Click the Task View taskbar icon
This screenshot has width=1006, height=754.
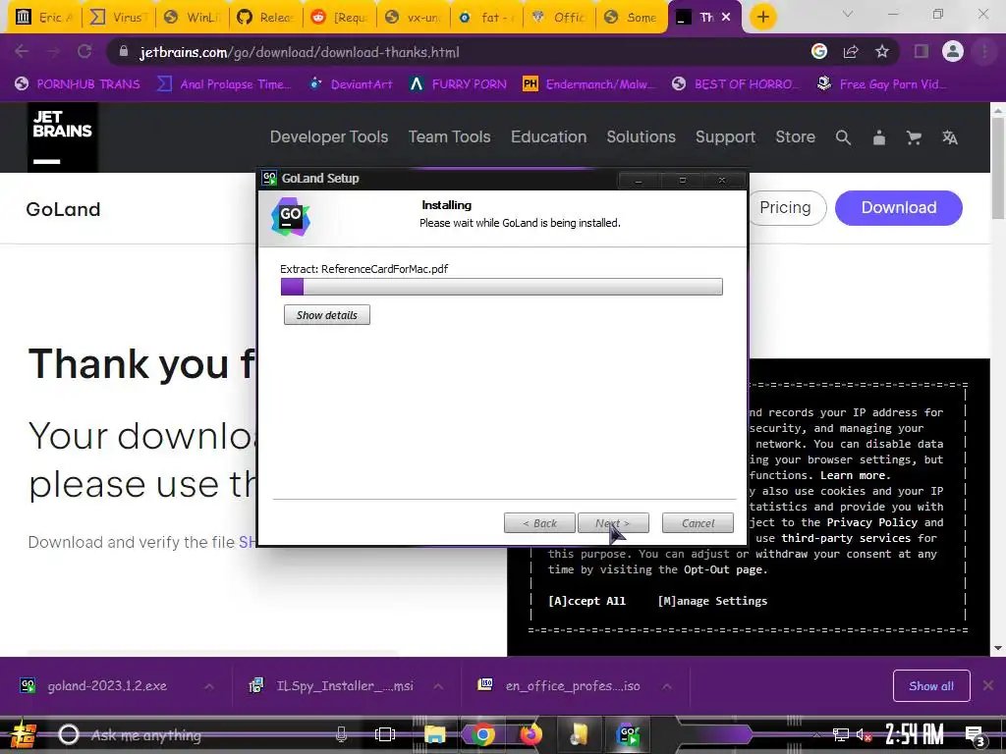(x=385, y=734)
